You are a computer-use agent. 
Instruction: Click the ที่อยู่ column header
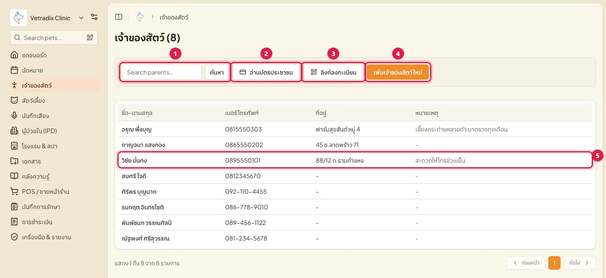click(x=321, y=113)
